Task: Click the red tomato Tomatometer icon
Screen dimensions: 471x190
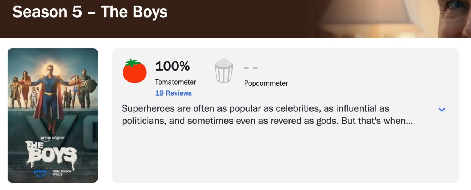Action: click(x=134, y=71)
